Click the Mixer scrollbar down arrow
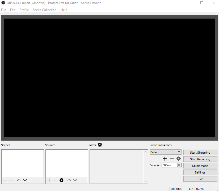219x191 pixels. click(146, 181)
